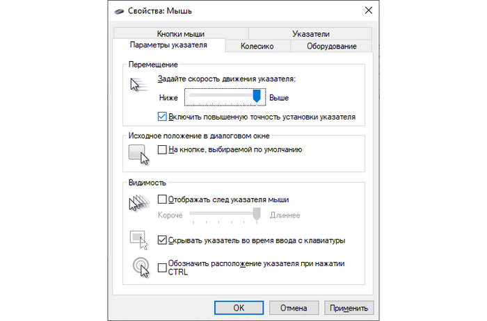Click the Выше speed label
Screen dimensions: 487x321
tap(279, 98)
